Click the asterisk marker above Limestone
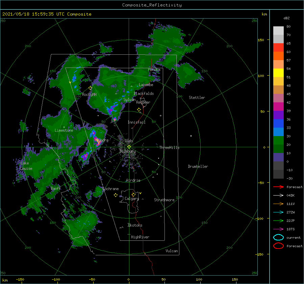Image resolution: width=304 pixels, height=284 pixels. click(x=64, y=127)
